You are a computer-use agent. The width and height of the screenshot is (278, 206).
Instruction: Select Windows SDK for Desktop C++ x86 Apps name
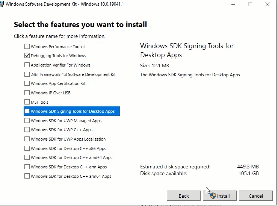pyautogui.click(x=68, y=148)
